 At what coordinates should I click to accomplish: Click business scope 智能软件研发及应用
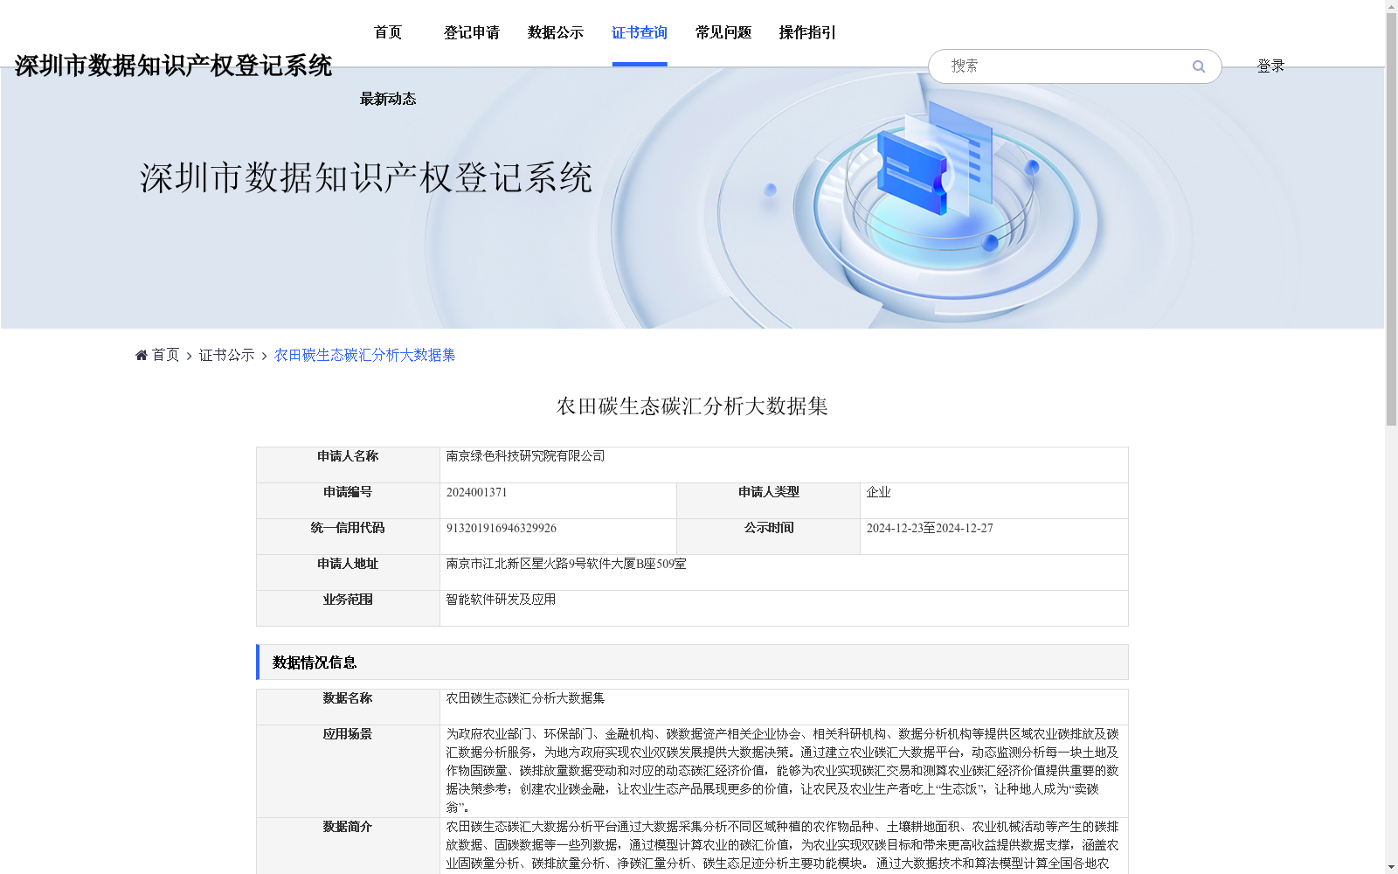[502, 600]
